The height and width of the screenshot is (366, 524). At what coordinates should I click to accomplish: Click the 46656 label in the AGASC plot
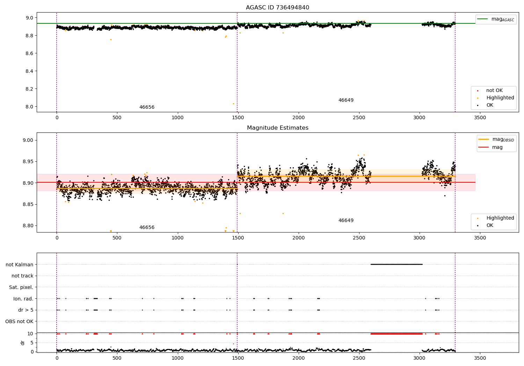(147, 107)
